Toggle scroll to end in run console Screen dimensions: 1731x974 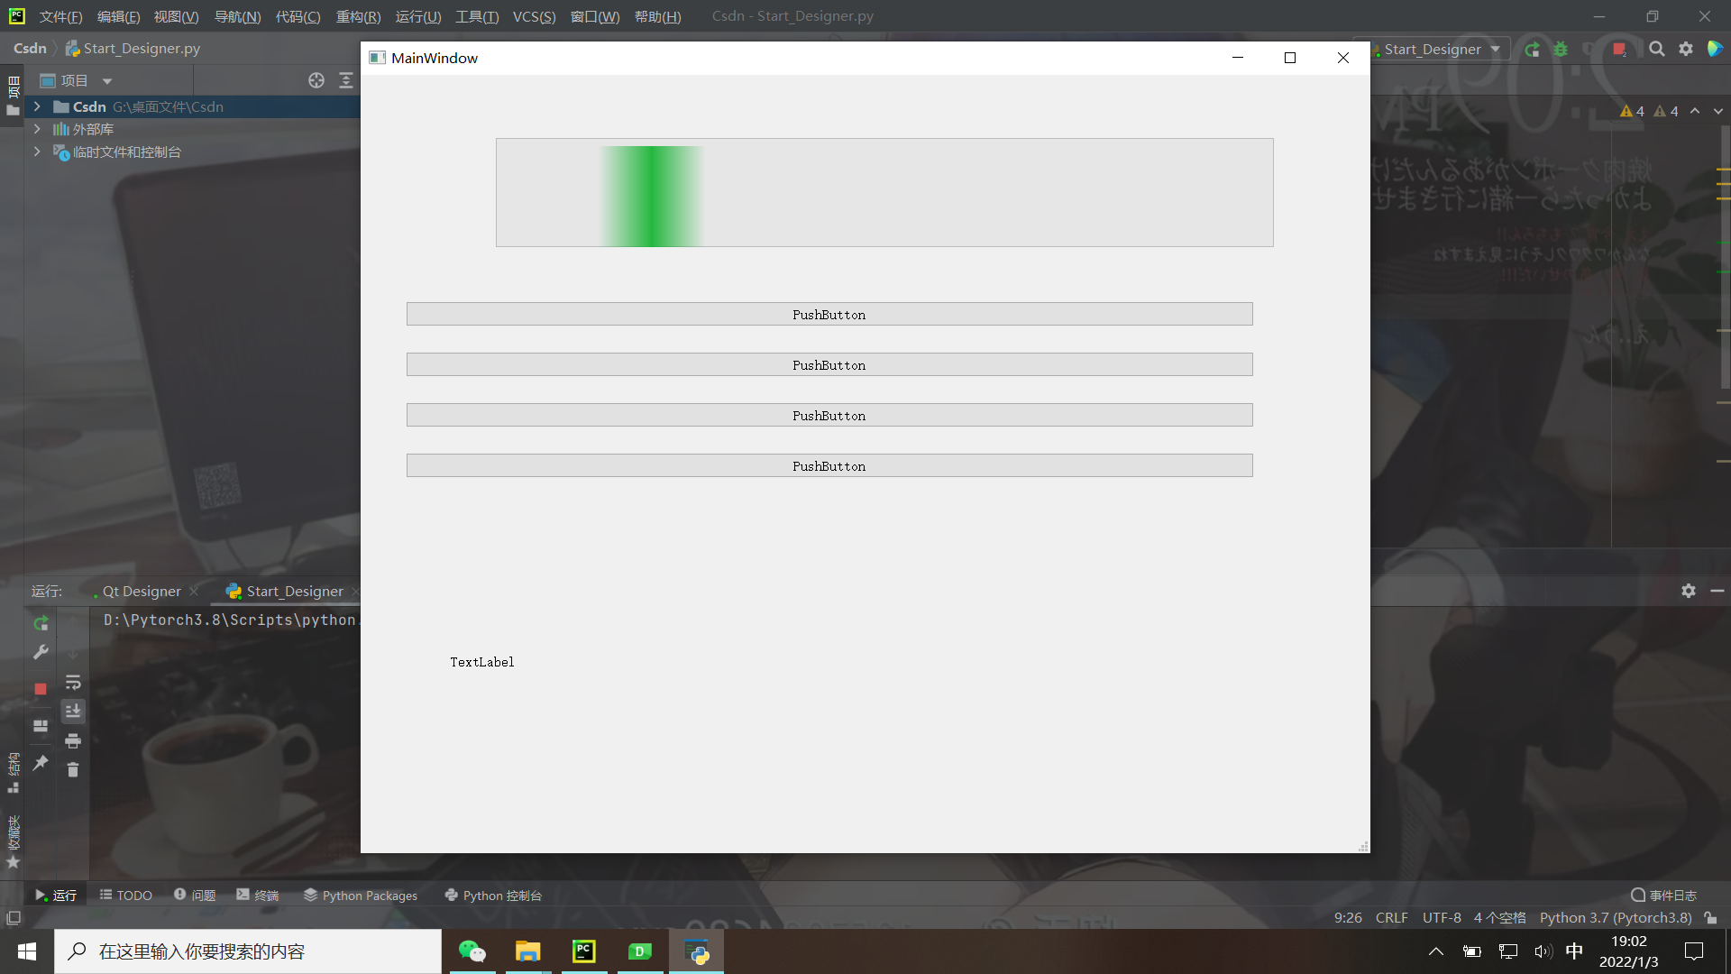point(73,712)
